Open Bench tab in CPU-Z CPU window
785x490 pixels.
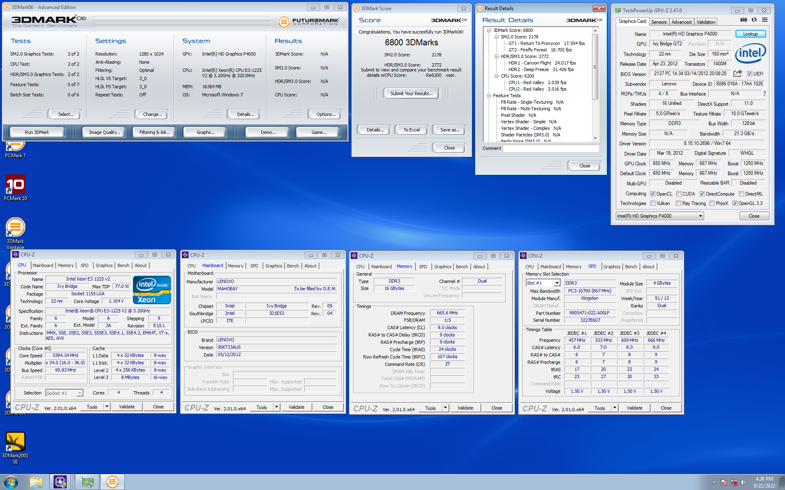coord(123,265)
